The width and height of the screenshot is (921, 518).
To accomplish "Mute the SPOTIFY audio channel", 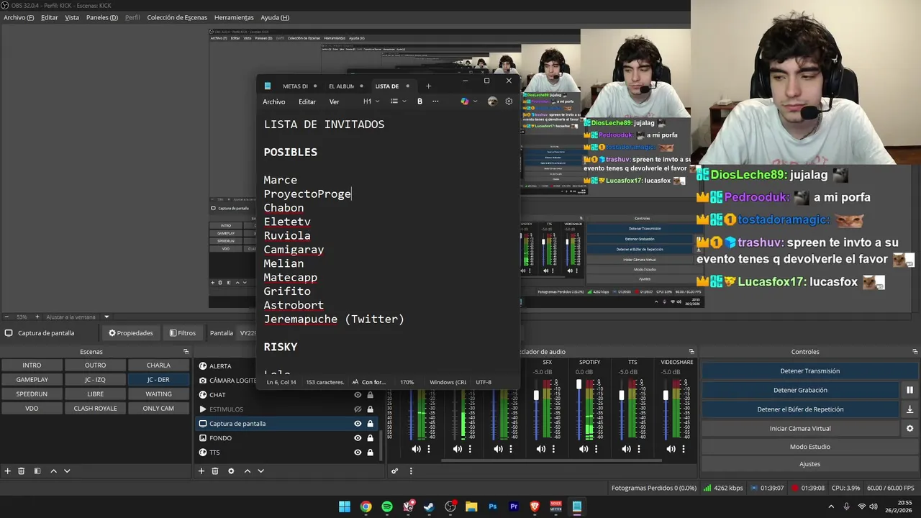I will [583, 449].
